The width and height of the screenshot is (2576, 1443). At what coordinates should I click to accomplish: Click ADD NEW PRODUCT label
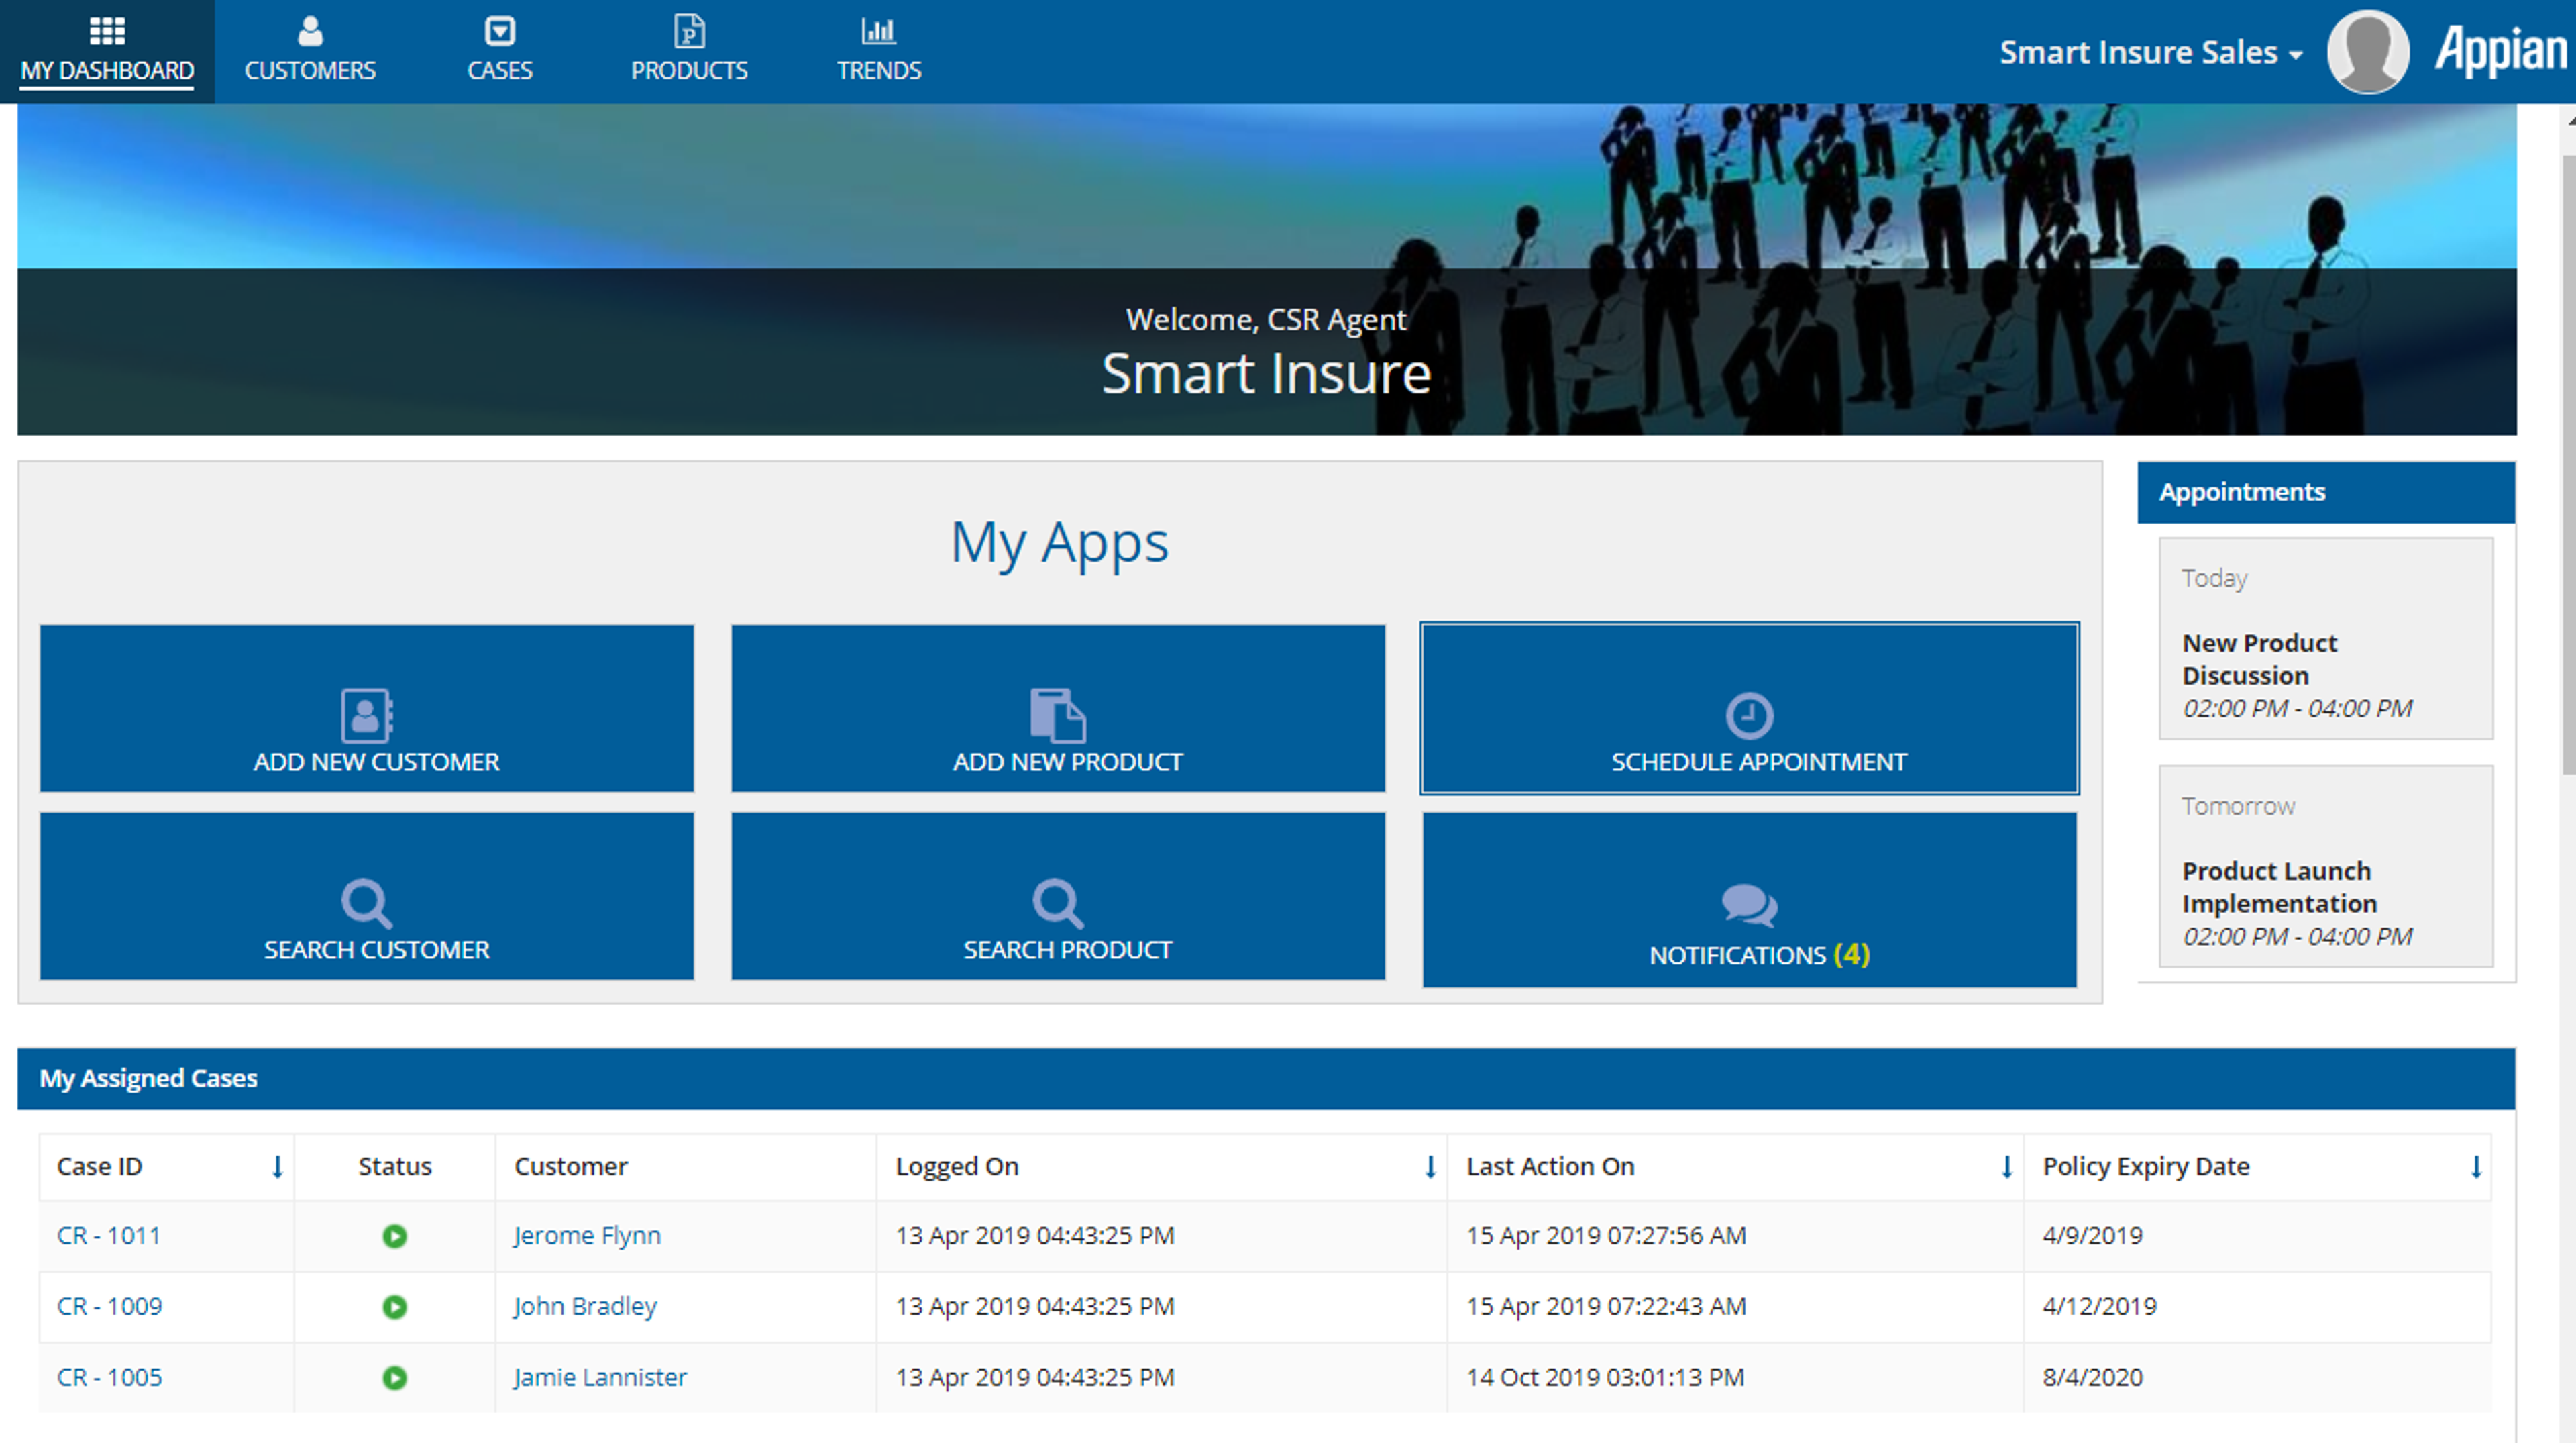pos(1067,762)
